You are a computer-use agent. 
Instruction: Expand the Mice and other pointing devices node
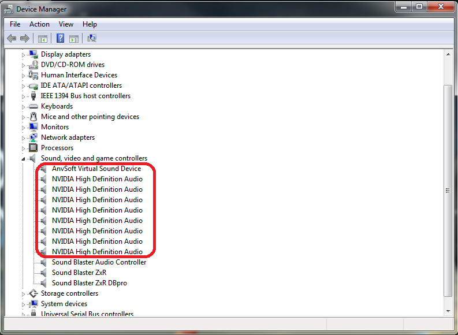pyautogui.click(x=23, y=117)
